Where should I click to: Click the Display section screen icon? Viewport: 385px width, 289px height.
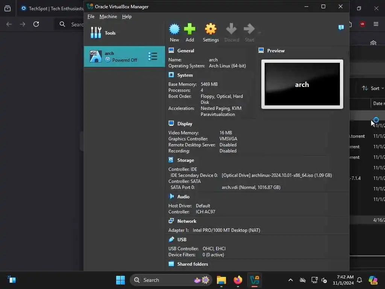(x=171, y=123)
